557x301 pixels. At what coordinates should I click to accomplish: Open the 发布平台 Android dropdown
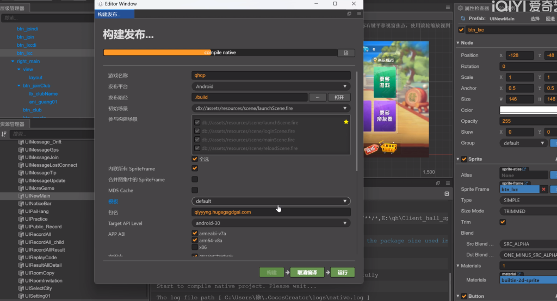[x=271, y=86]
